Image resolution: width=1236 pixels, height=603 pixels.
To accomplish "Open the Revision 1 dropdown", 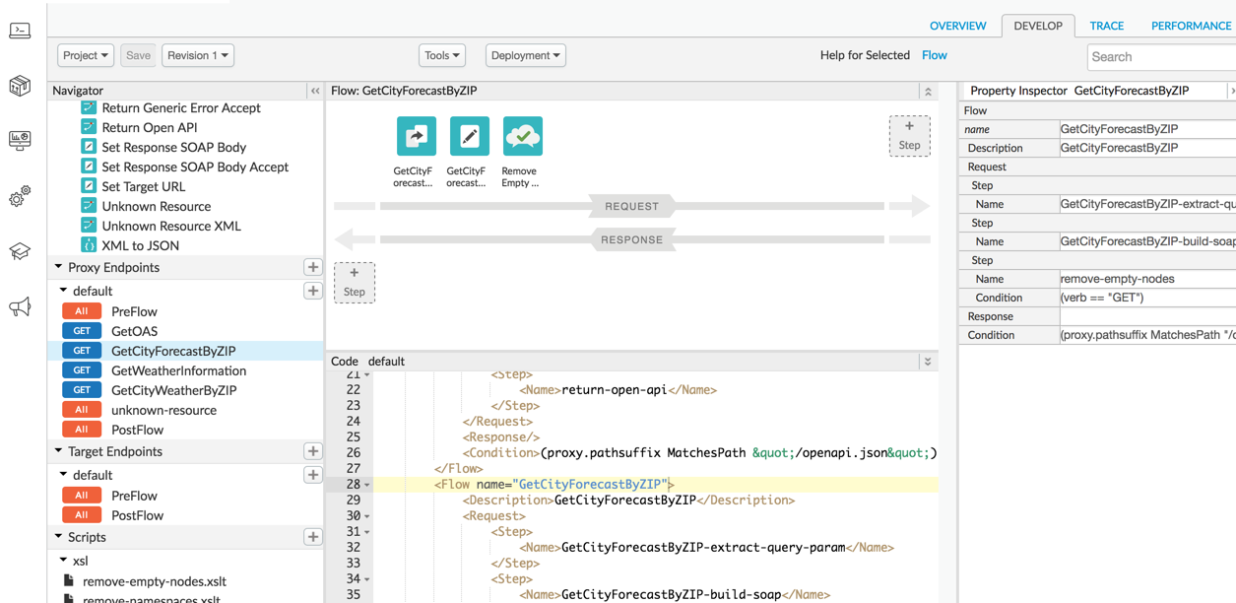I will 197,55.
